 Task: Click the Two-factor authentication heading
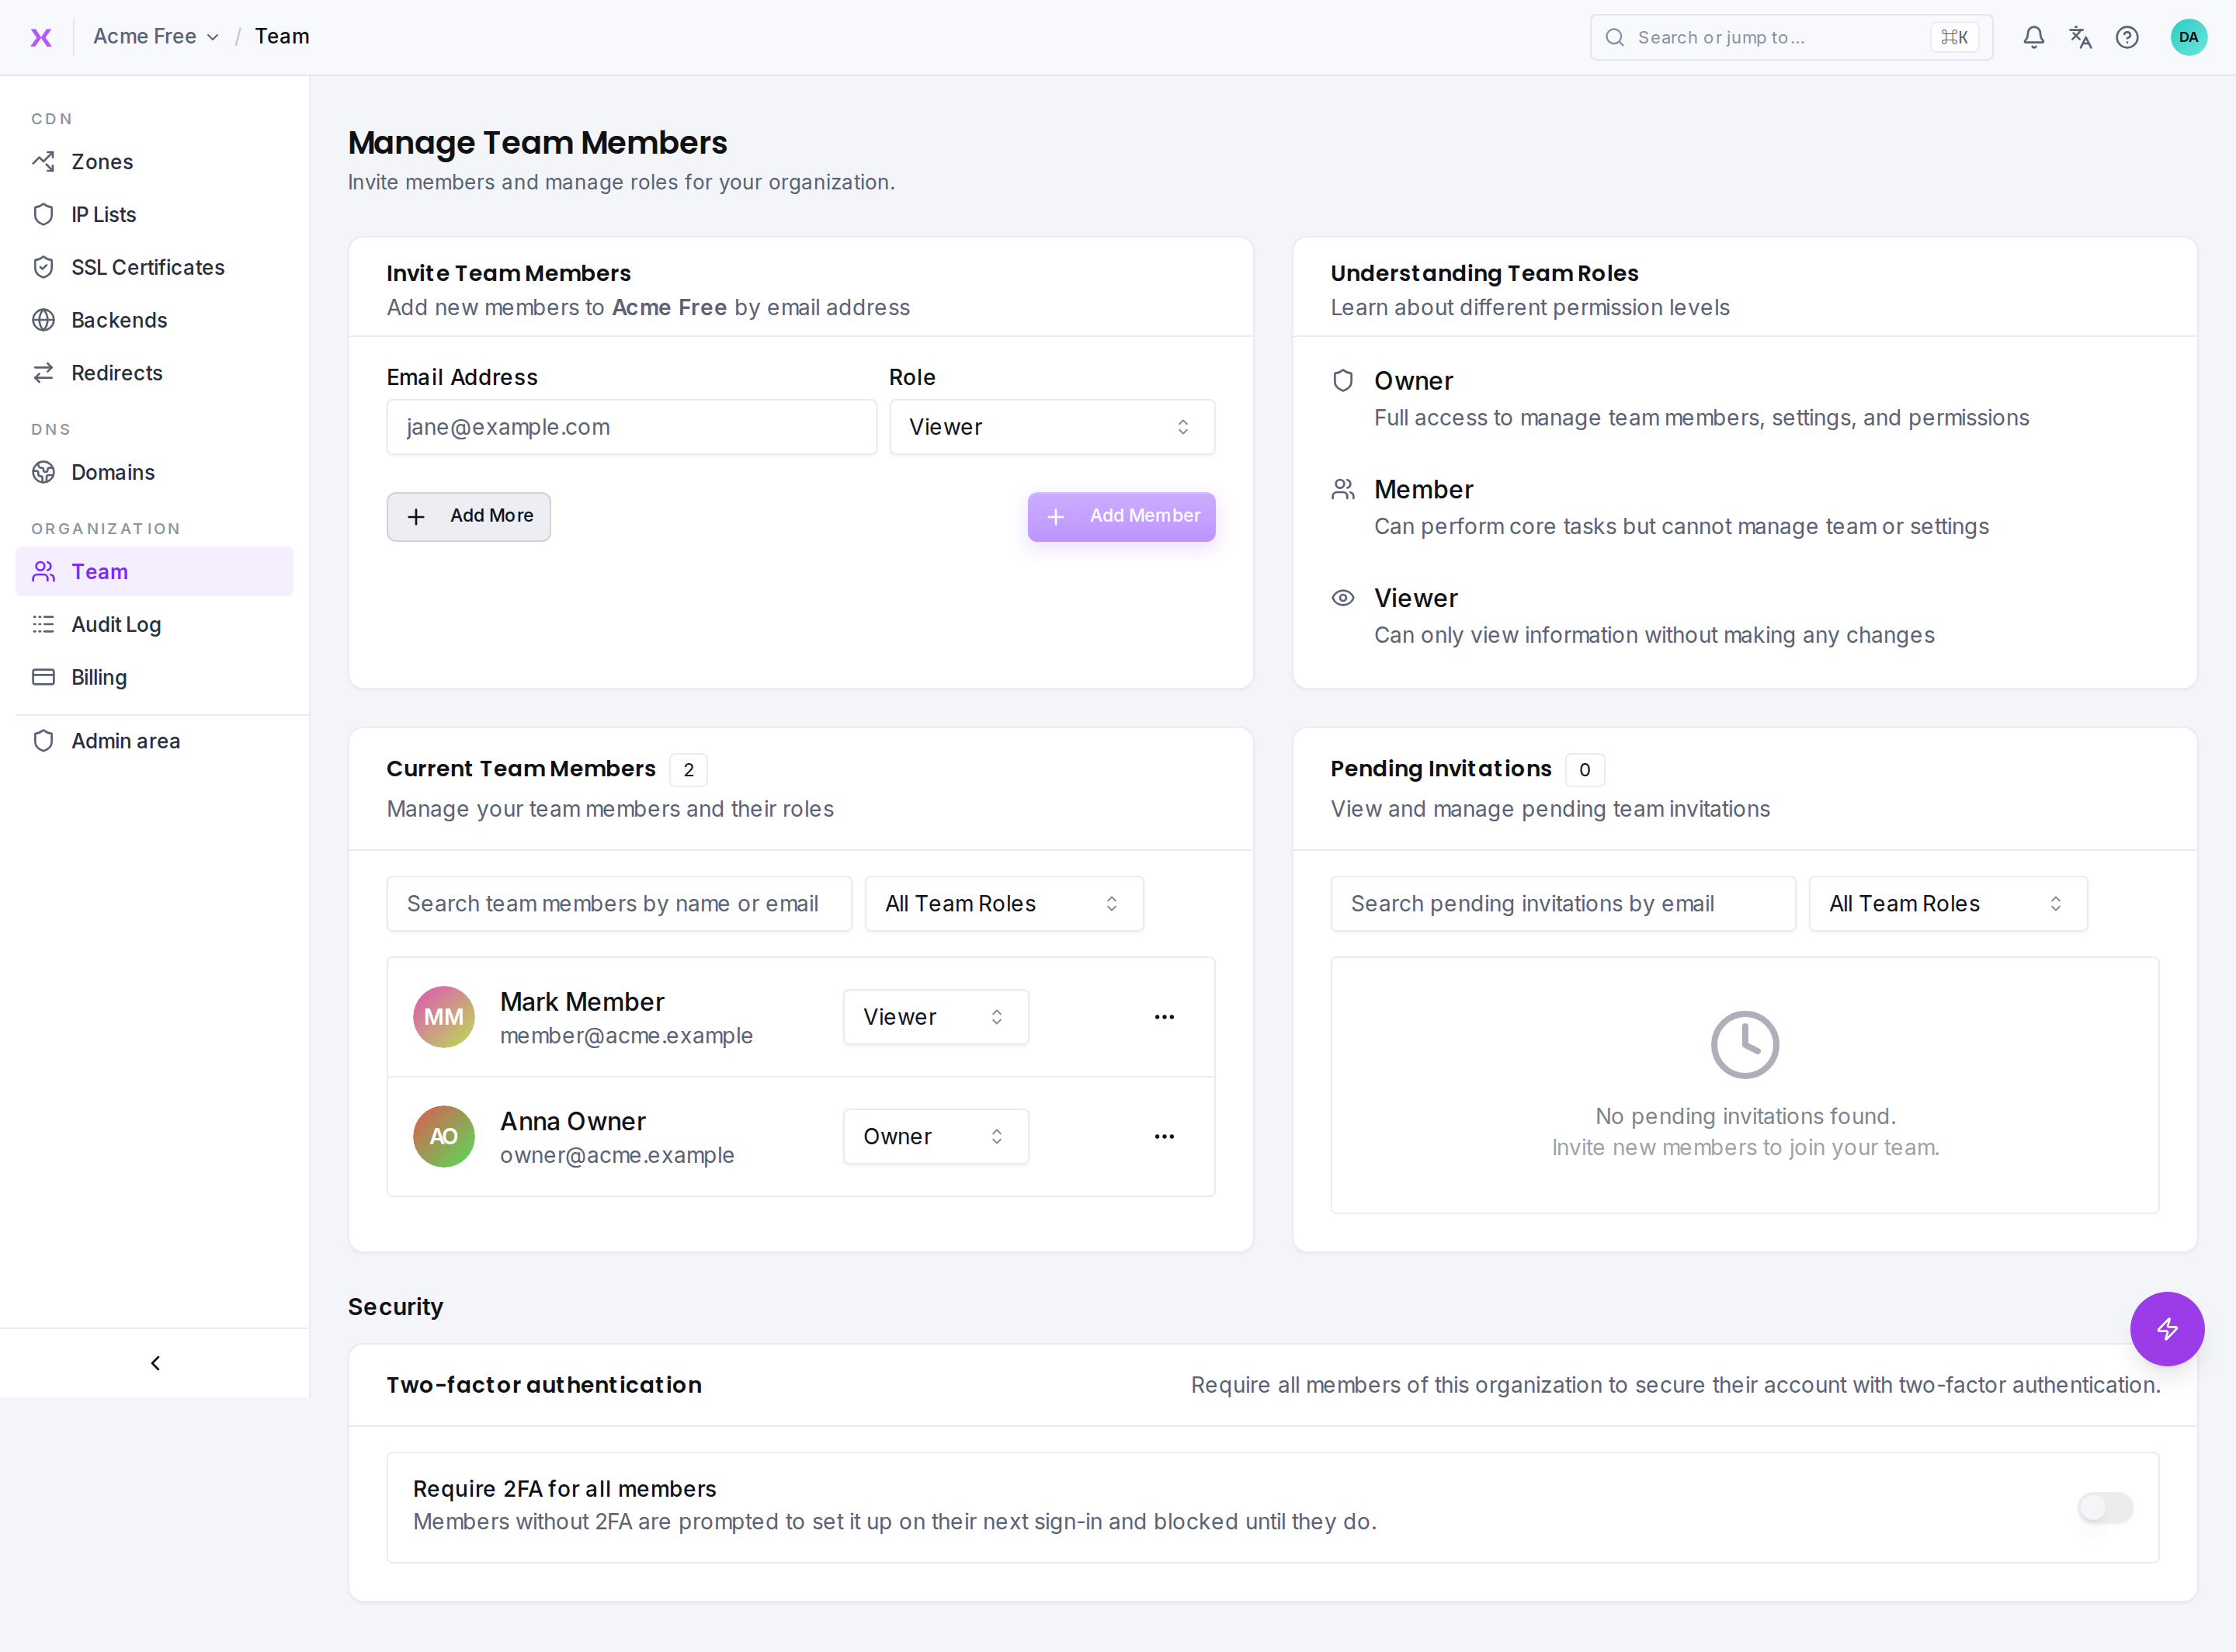coord(544,1385)
